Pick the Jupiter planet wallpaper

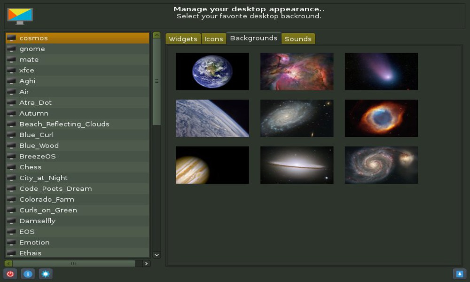click(x=212, y=165)
